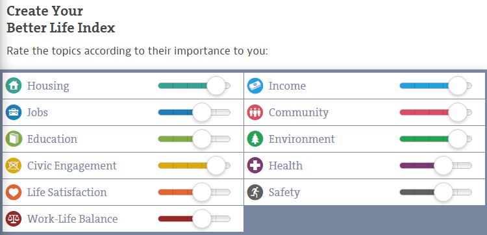487x235 pixels.
Task: Click the Income slider handle
Action: 458,86
